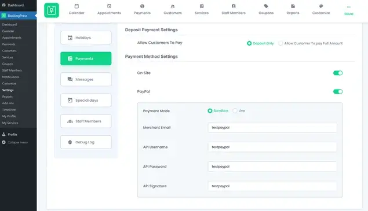Open TimeSheet link in WordPress sidebar
Image resolution: width=368 pixels, height=211 pixels.
tap(9, 110)
